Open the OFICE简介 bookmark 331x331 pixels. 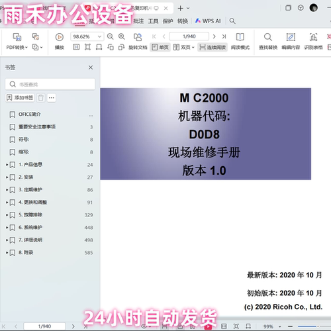29,115
